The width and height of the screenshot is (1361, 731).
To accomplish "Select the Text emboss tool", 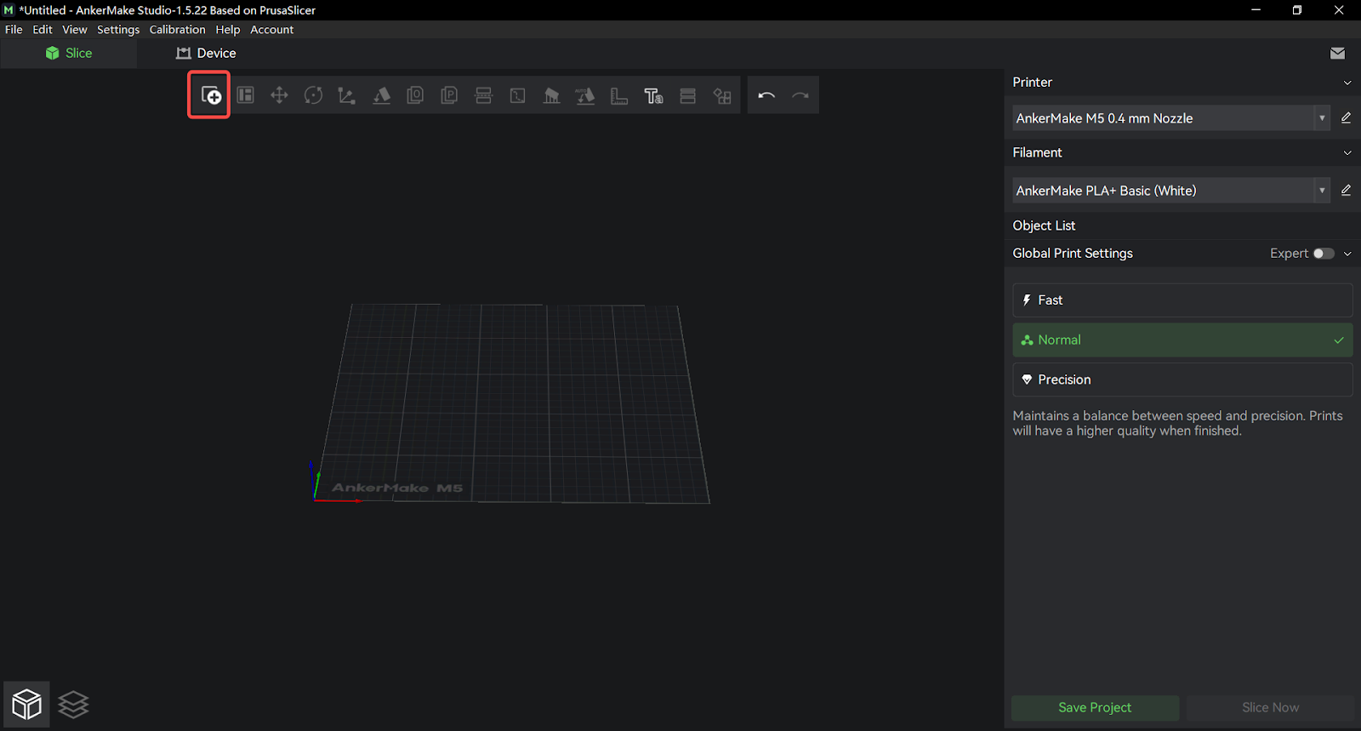I will pyautogui.click(x=653, y=95).
